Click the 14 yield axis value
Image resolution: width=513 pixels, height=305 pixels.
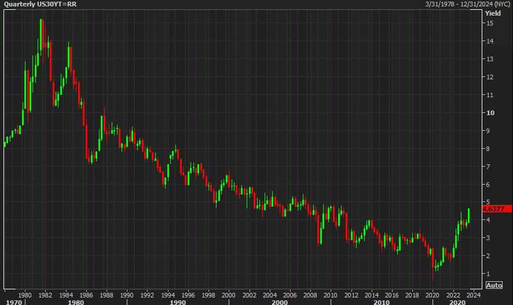(x=490, y=41)
